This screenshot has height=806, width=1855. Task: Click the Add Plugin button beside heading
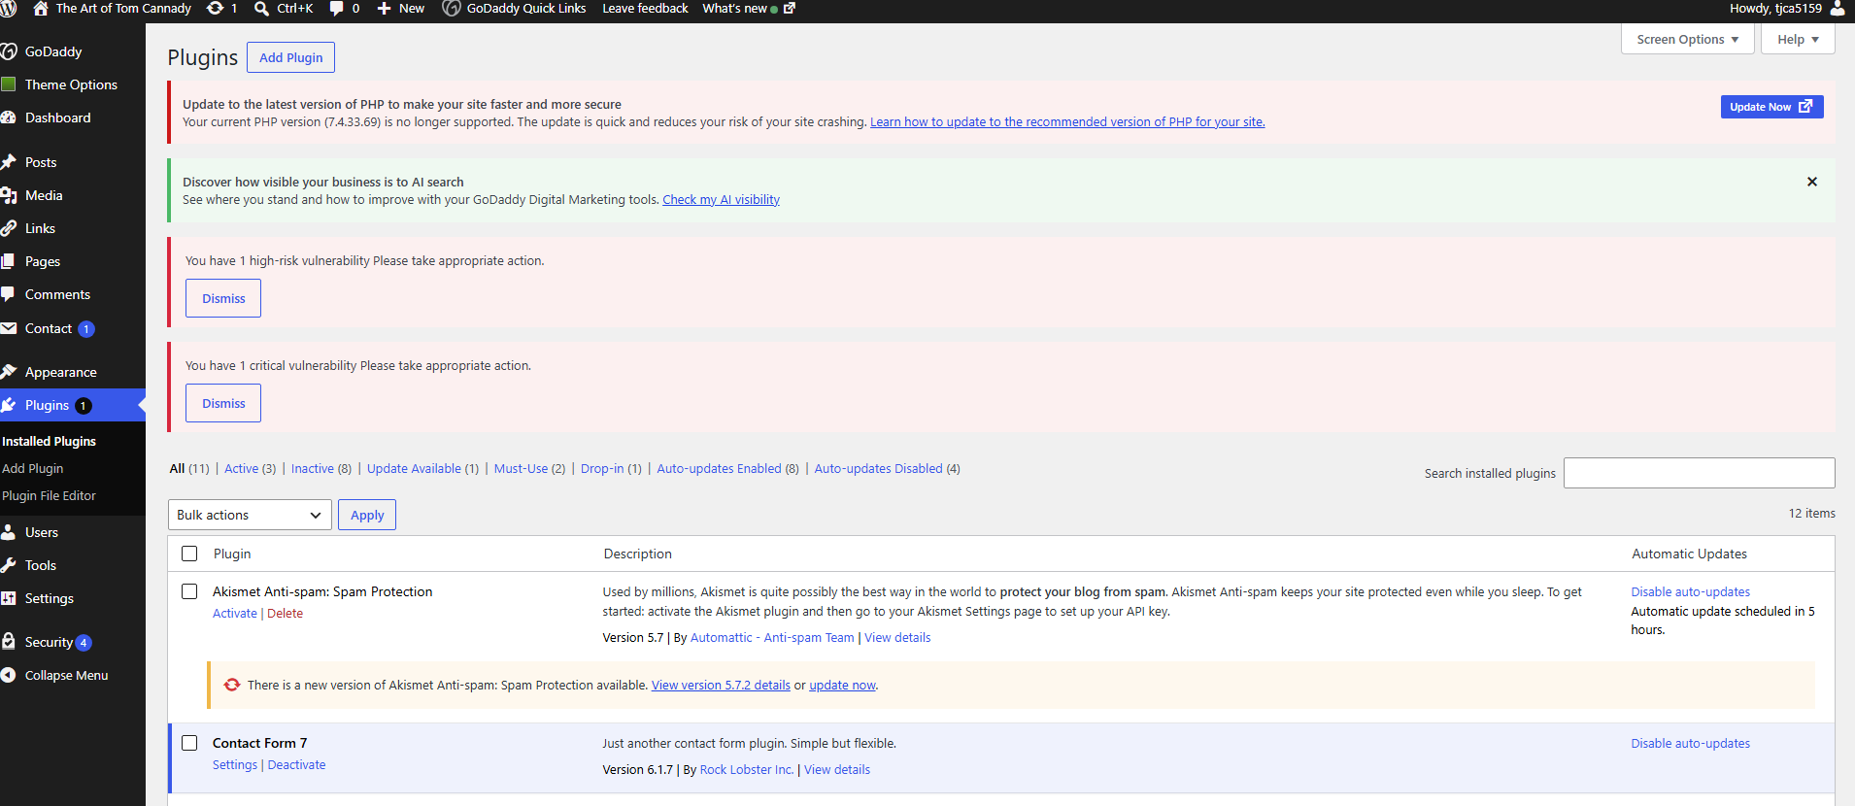290,57
